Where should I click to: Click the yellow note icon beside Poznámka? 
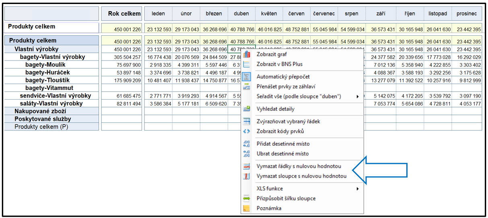(247, 208)
